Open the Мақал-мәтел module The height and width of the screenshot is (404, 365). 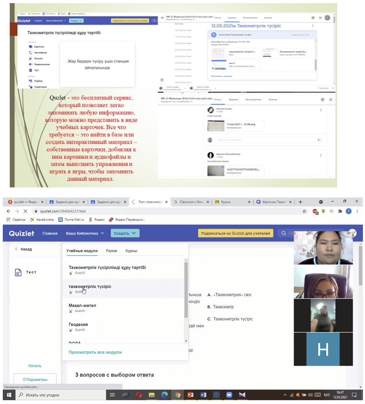[x=123, y=308]
